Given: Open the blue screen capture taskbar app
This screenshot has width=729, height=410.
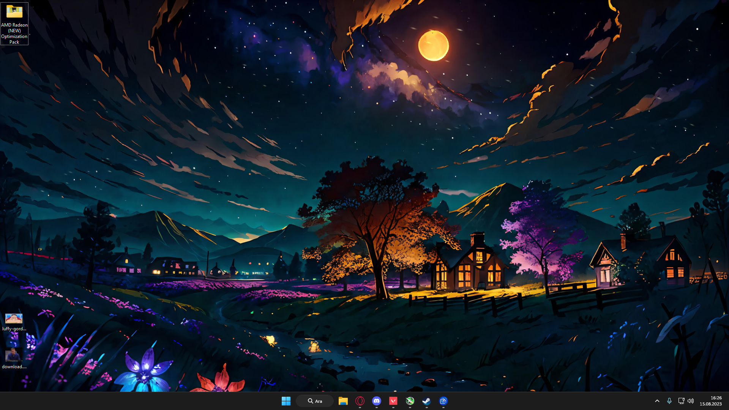Looking at the screenshot, I should (443, 401).
